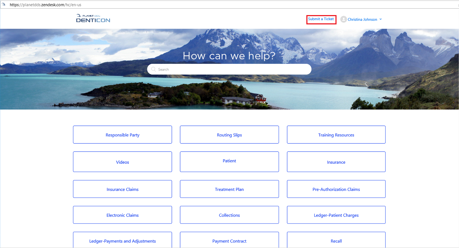Select the Training Resources category
459x248 pixels.
point(336,134)
